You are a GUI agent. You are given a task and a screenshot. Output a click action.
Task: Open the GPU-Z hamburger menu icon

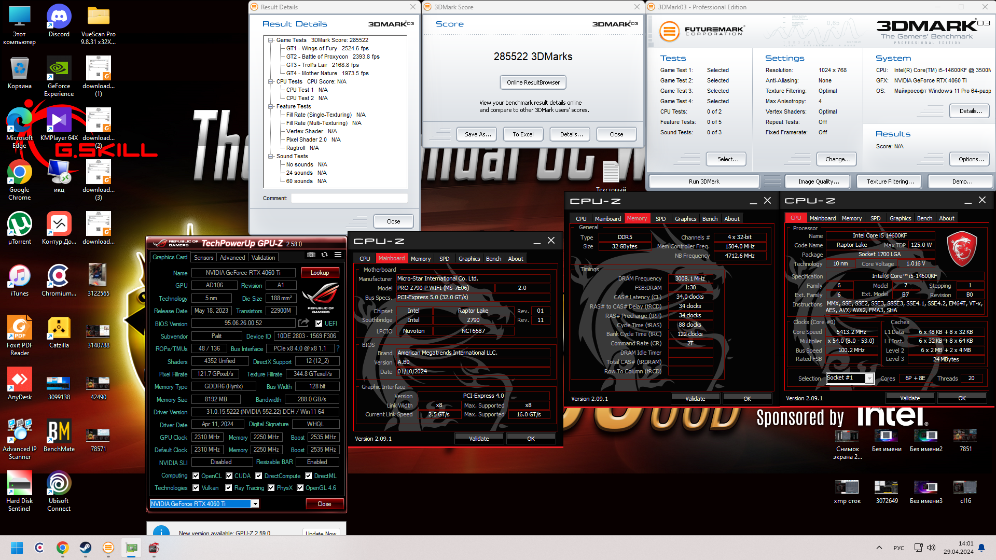[x=338, y=255]
